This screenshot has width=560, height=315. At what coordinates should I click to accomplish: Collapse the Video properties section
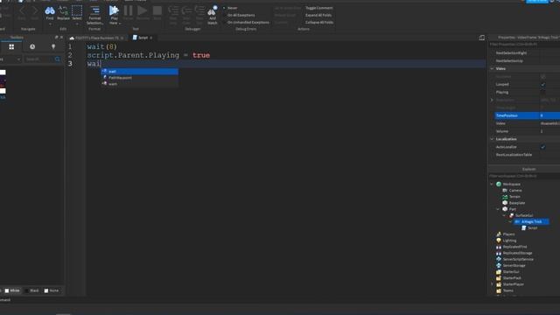point(492,68)
